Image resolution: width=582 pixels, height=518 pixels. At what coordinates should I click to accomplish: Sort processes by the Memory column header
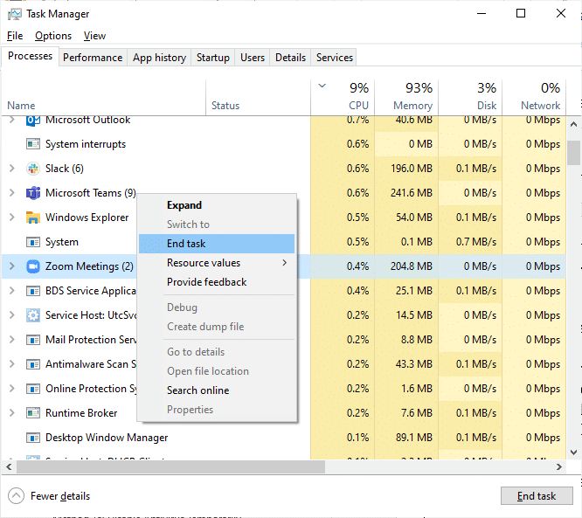pos(406,96)
